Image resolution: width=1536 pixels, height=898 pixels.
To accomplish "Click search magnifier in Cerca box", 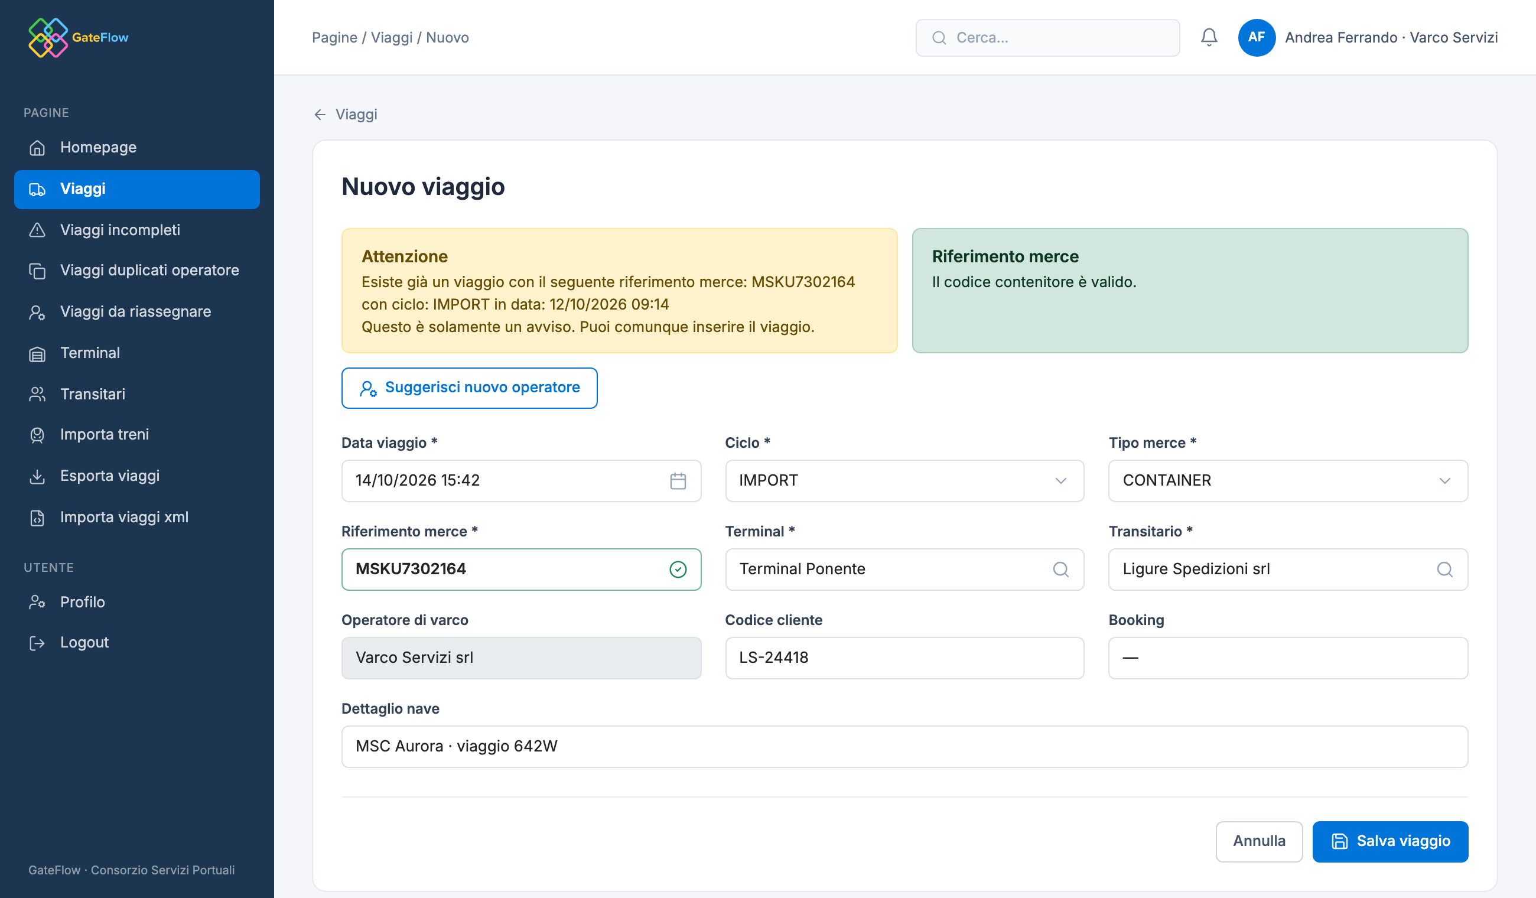I will 939,38.
